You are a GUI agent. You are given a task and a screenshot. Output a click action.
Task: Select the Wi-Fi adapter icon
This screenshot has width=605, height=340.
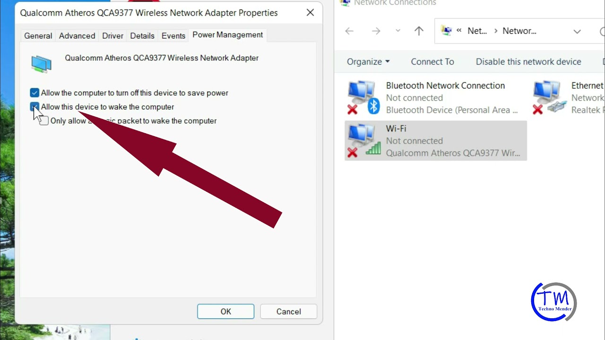[x=363, y=140]
